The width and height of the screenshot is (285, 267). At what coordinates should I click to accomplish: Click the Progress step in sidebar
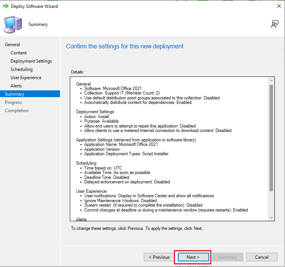pyautogui.click(x=13, y=102)
